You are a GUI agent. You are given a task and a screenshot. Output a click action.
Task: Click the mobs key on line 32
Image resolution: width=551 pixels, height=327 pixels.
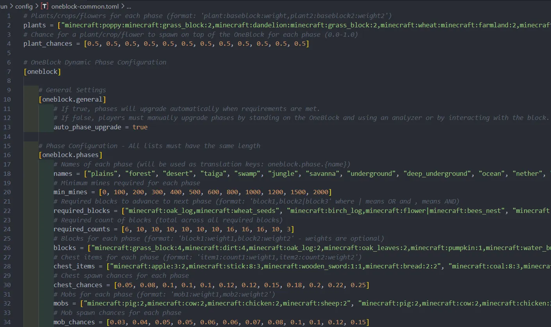tap(61, 304)
